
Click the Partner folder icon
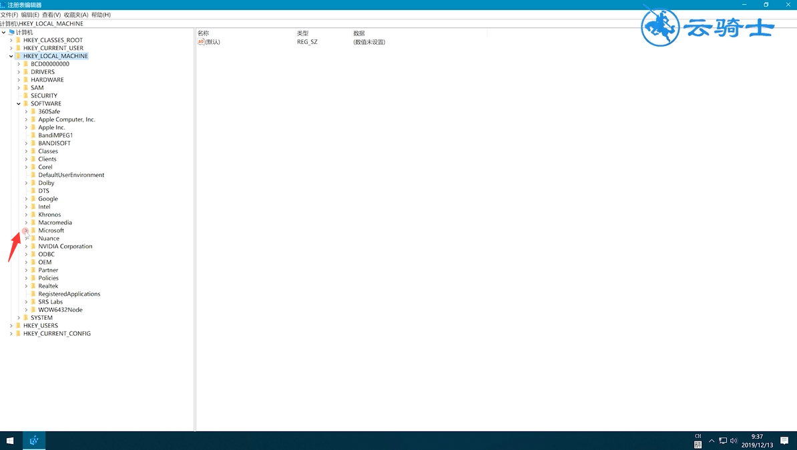click(x=33, y=270)
